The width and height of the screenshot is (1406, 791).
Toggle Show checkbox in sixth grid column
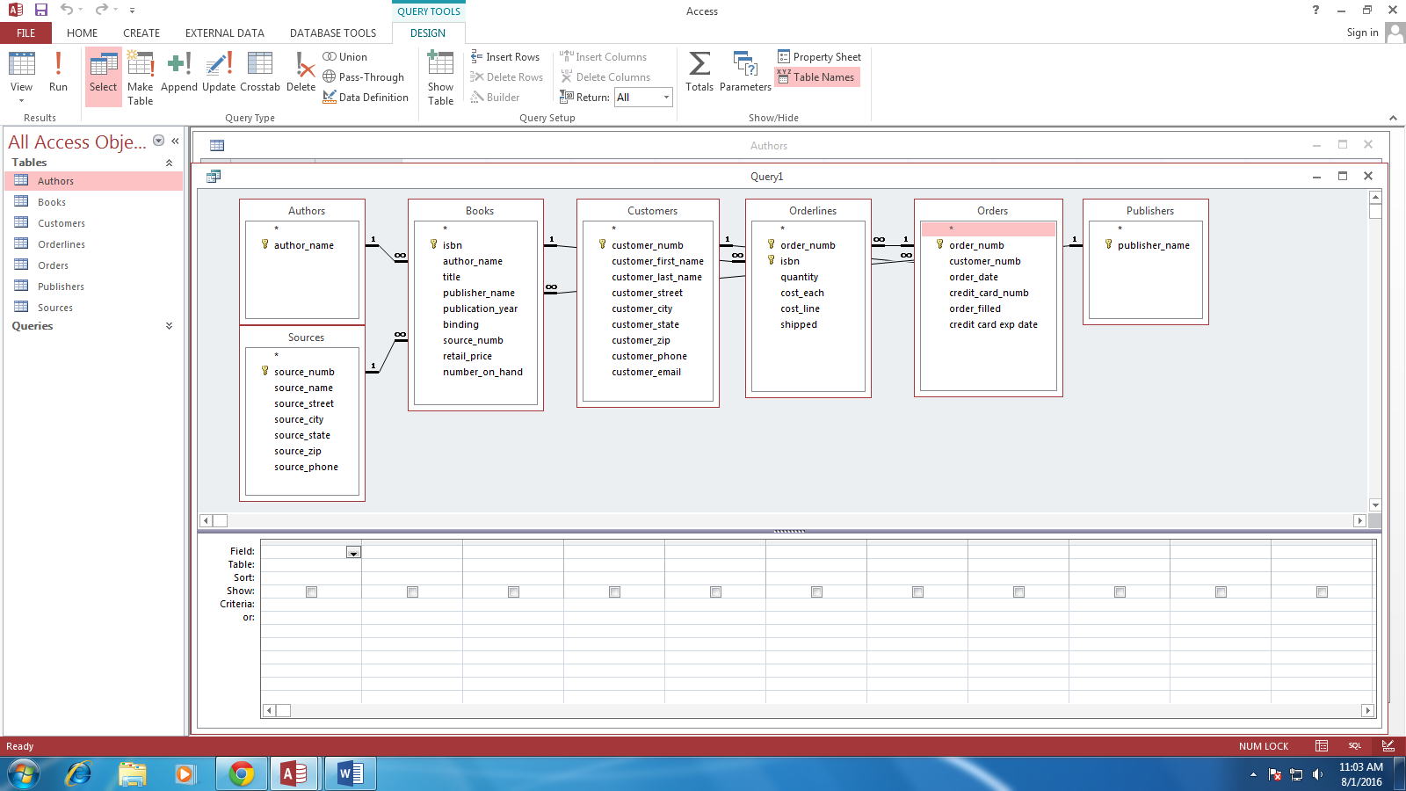click(x=816, y=591)
